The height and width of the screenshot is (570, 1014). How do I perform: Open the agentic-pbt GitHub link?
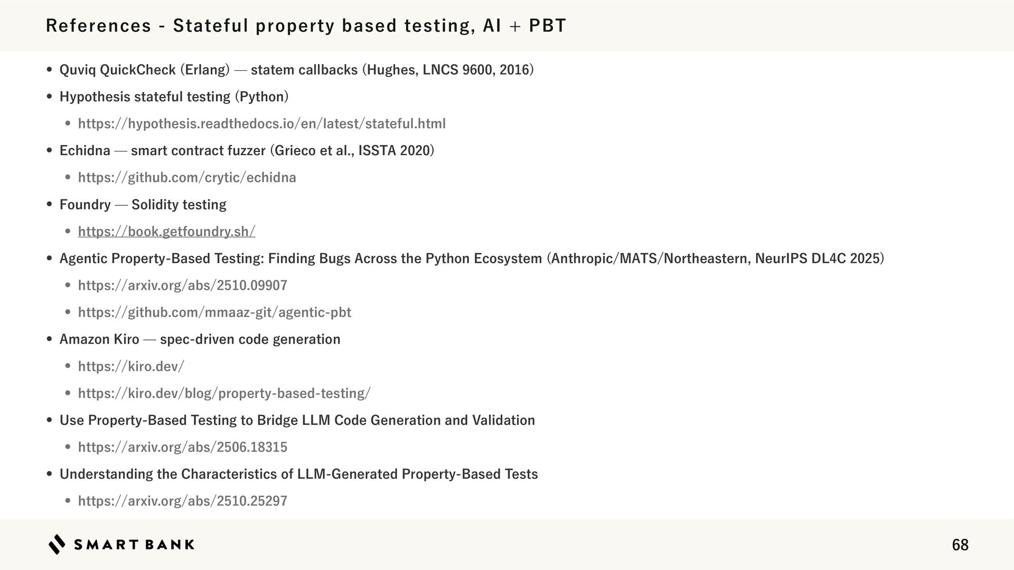coord(214,312)
